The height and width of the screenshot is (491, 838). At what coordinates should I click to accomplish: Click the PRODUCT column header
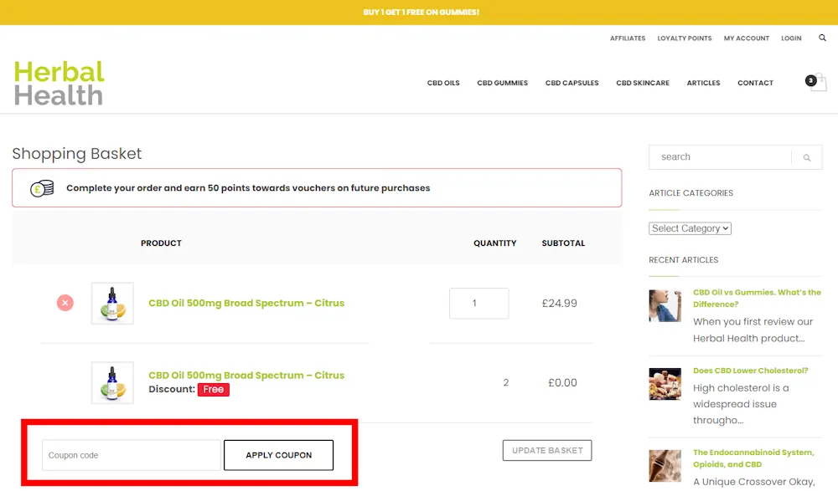[161, 243]
